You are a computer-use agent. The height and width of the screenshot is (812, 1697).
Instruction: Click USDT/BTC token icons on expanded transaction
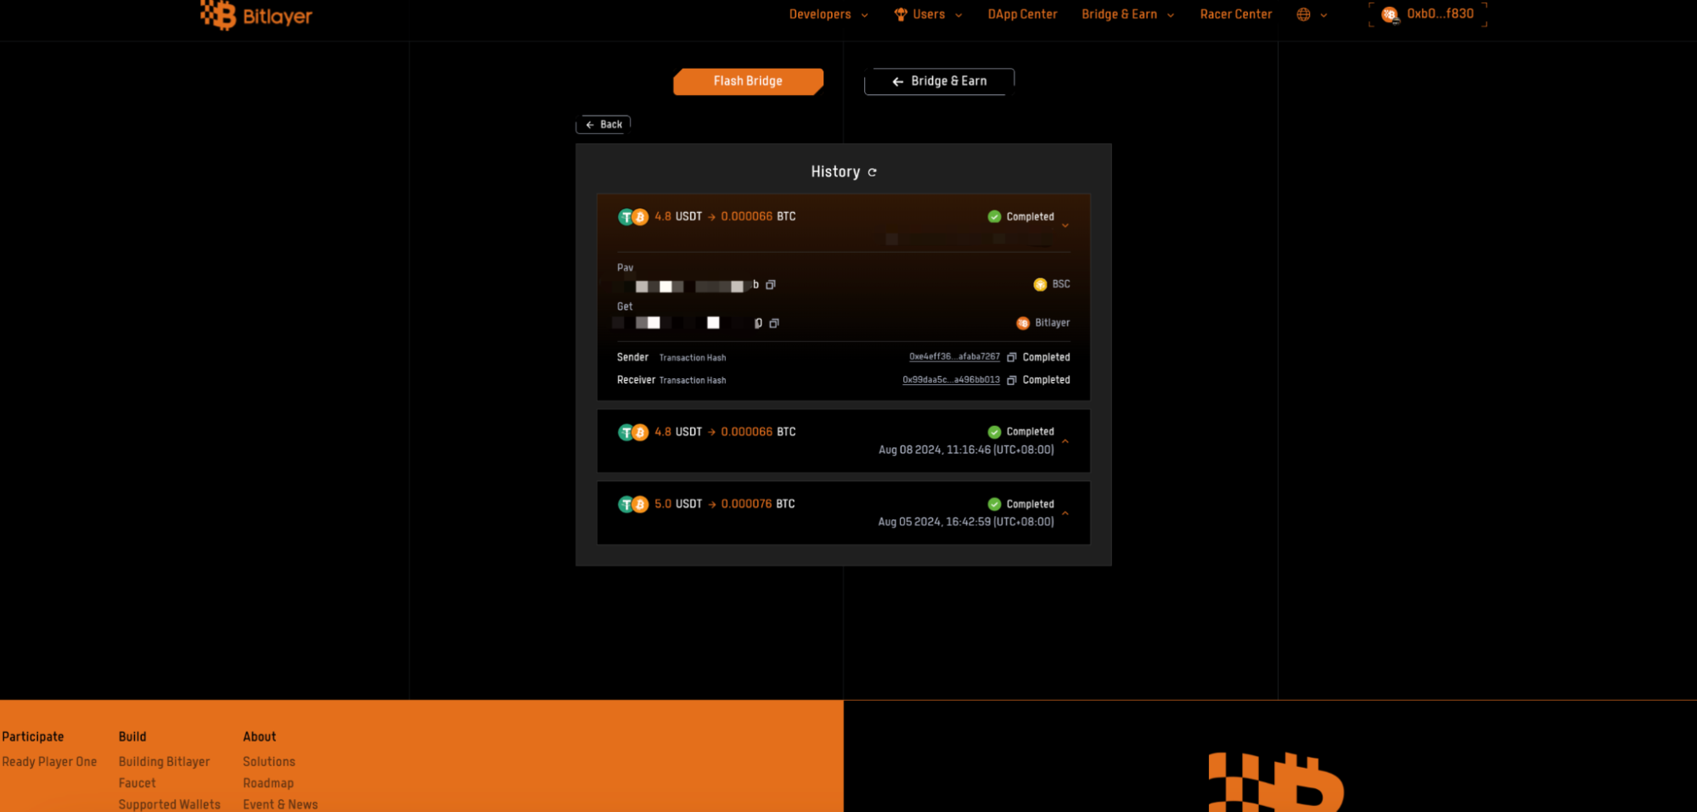[633, 217]
